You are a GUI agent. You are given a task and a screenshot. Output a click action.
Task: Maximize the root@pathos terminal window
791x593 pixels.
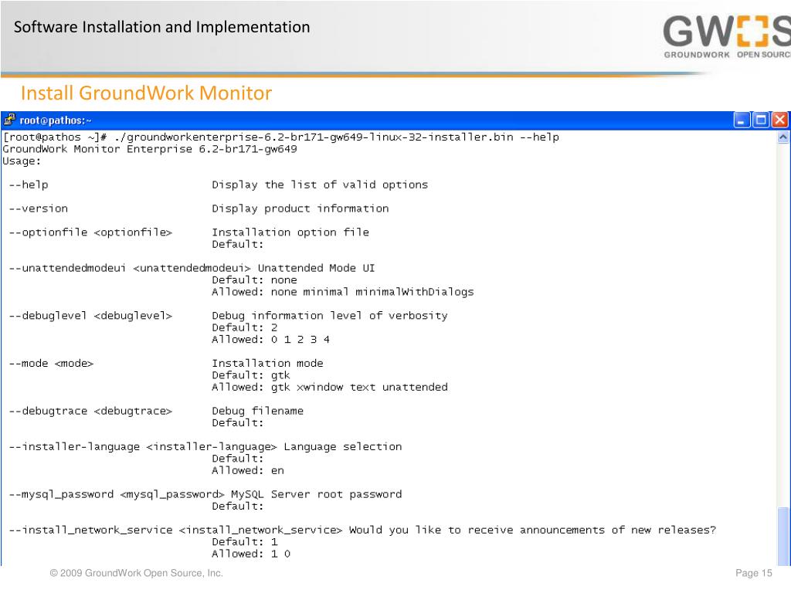(761, 120)
